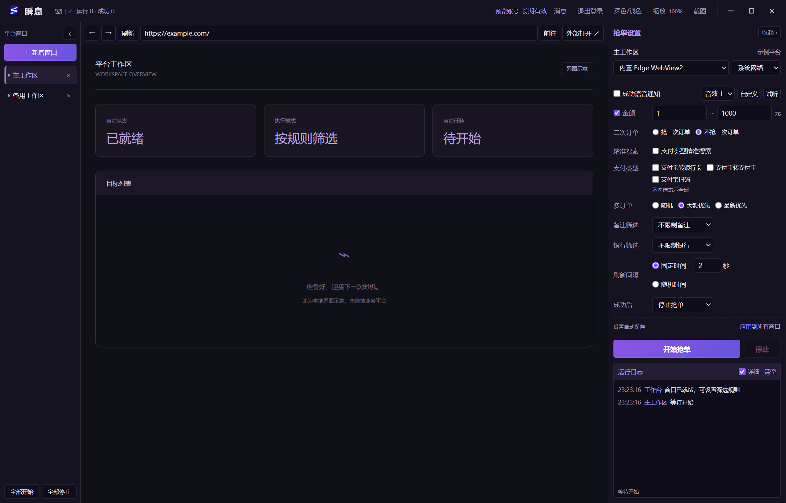Collapse the 平台窗口 sidebar with the chevron

(70, 34)
